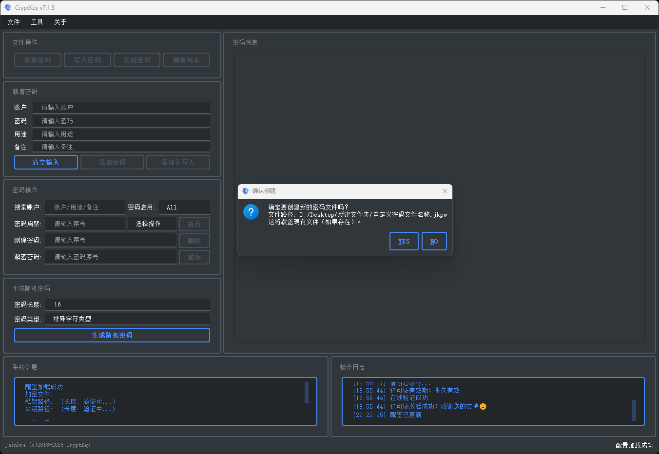Focus the 删除密码 serial number field
This screenshot has width=659, height=454.
pos(111,240)
